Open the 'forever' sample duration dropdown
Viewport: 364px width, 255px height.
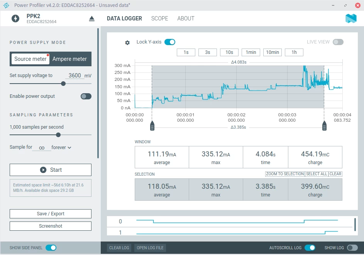click(61, 147)
